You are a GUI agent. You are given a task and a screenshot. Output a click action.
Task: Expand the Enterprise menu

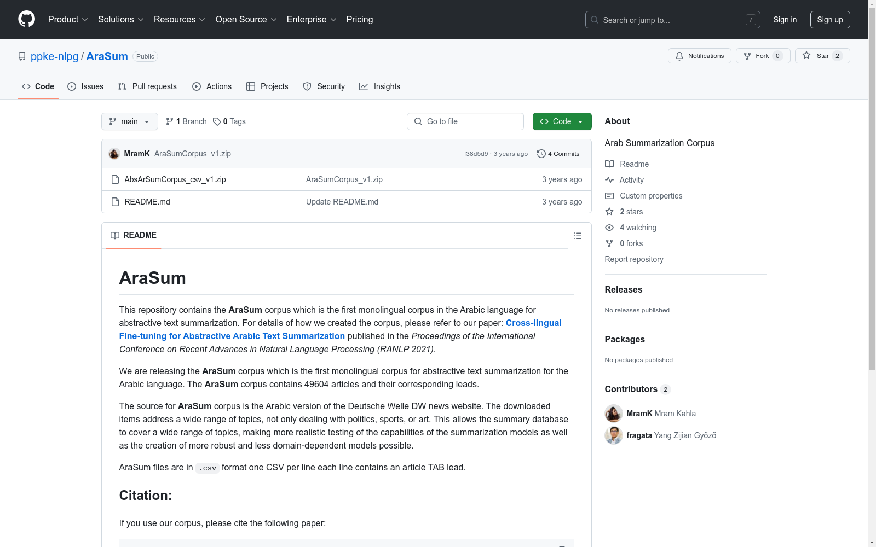(312, 20)
